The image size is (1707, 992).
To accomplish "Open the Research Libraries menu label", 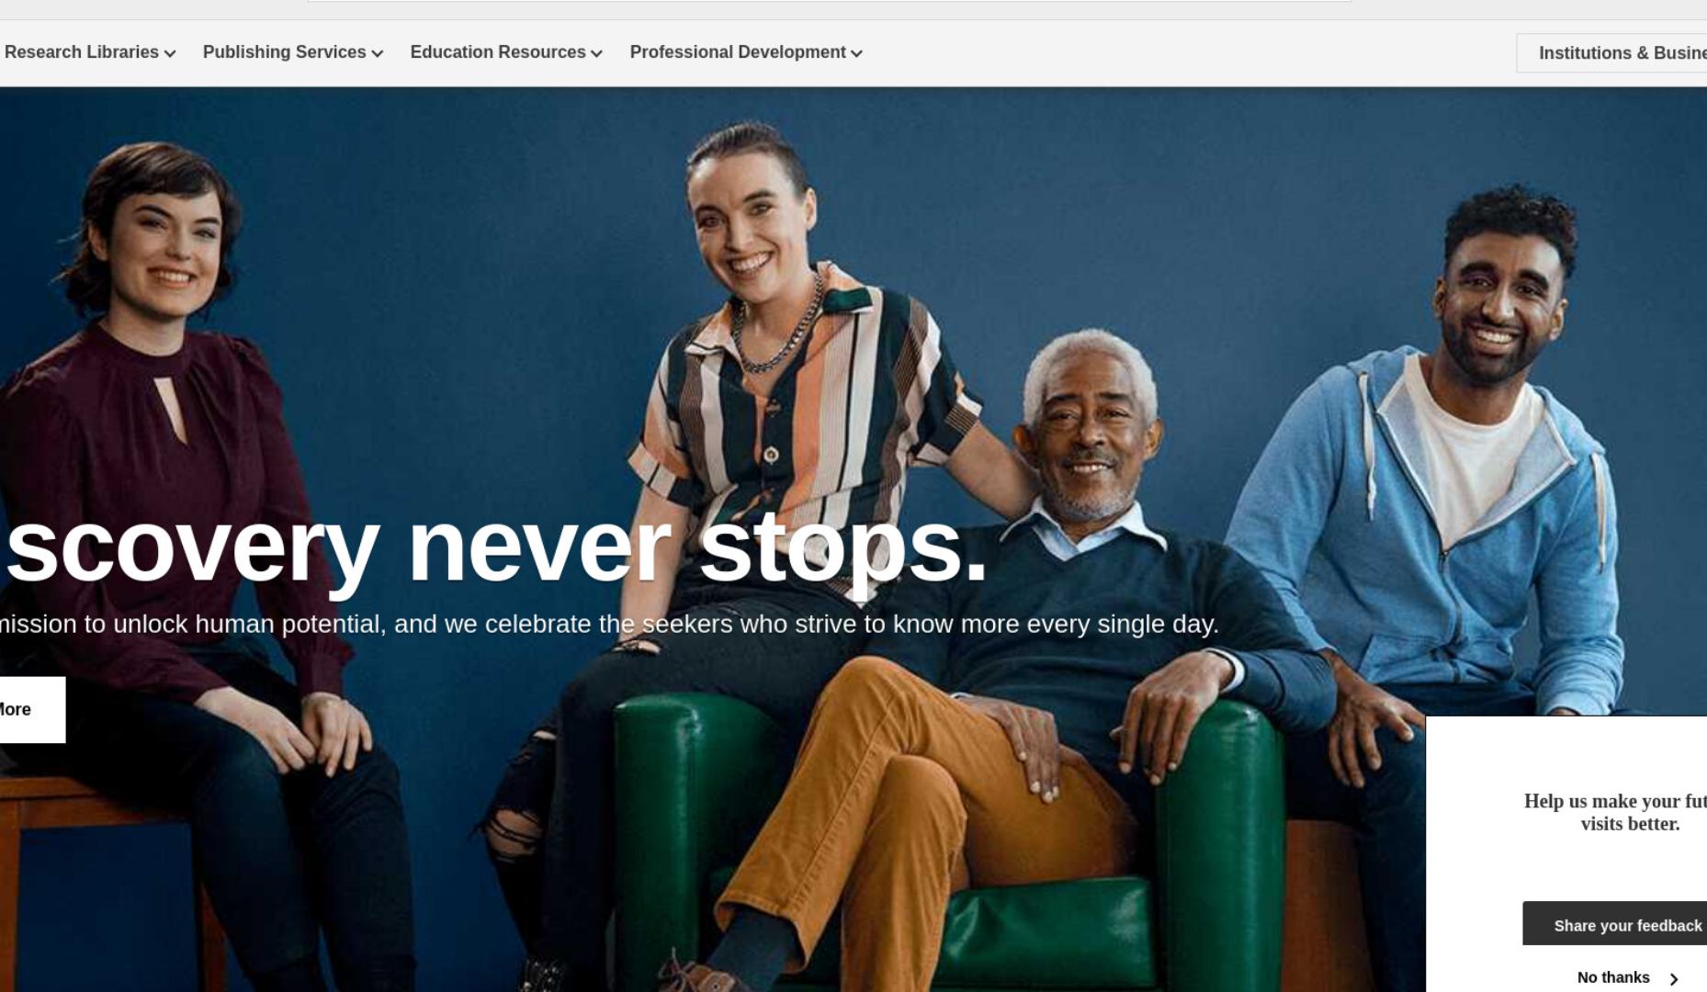I will [x=81, y=52].
